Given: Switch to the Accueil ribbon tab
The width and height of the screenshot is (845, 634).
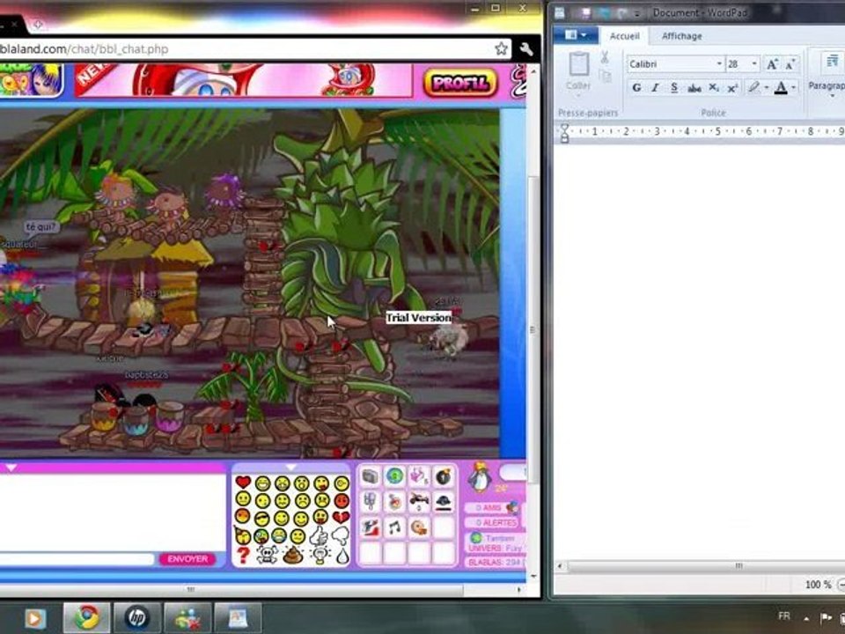Looking at the screenshot, I should (x=624, y=36).
